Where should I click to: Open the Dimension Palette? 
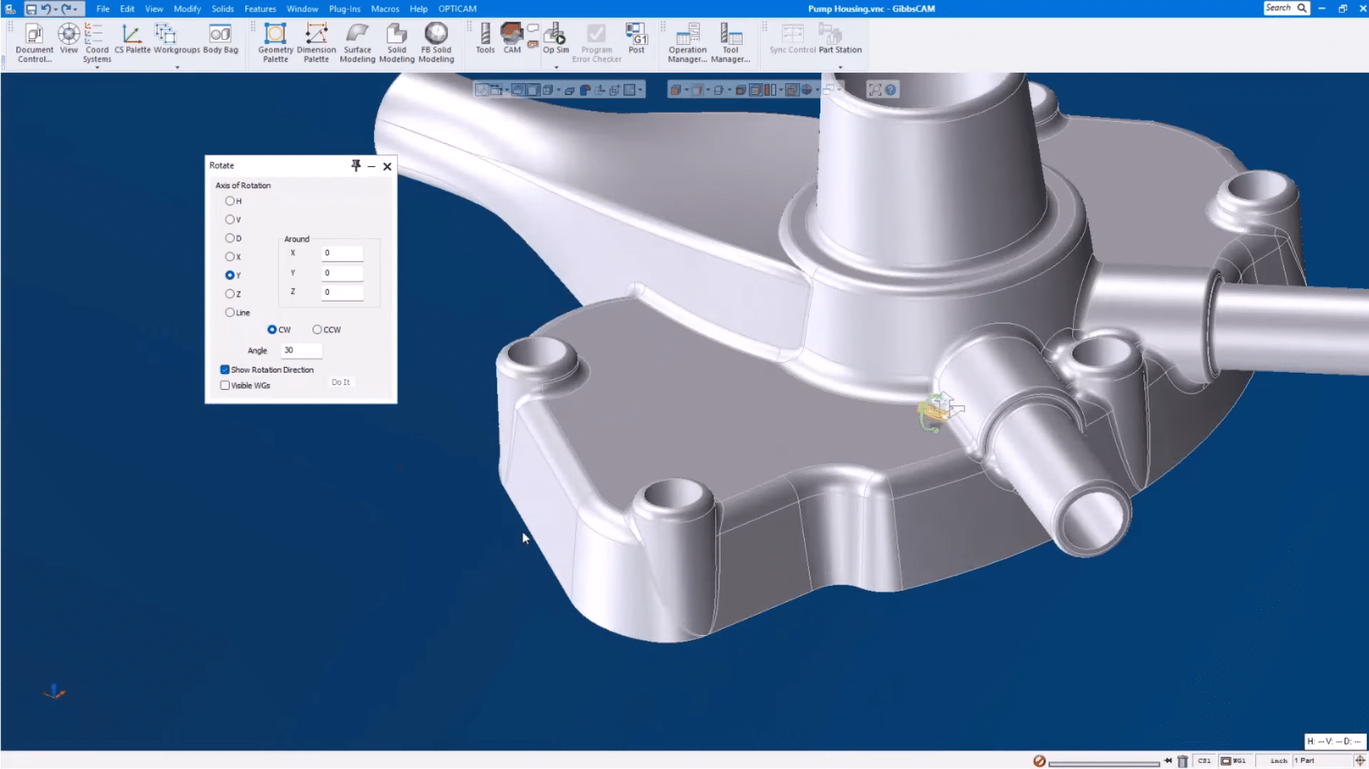[x=316, y=42]
